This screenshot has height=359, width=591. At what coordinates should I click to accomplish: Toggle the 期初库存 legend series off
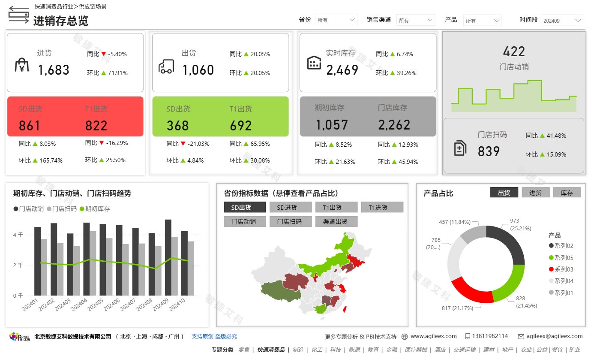click(88, 208)
